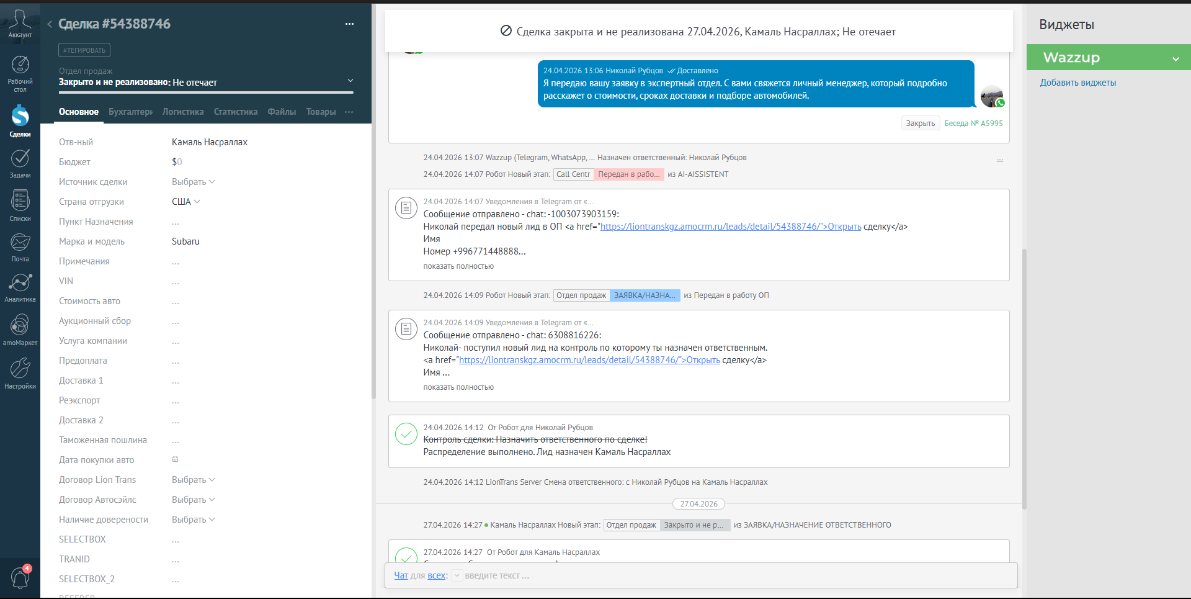Click Добавить виджеты link
The image size is (1191, 599).
coord(1078,83)
